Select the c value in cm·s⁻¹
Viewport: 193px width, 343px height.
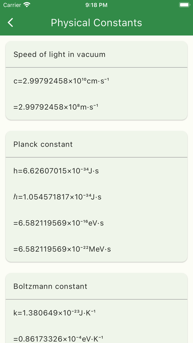[x=61, y=81]
